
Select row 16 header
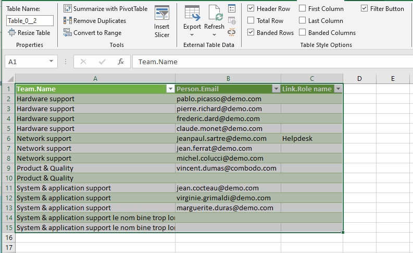8,237
